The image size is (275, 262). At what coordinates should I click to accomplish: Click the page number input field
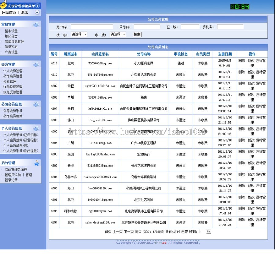(x=201, y=231)
